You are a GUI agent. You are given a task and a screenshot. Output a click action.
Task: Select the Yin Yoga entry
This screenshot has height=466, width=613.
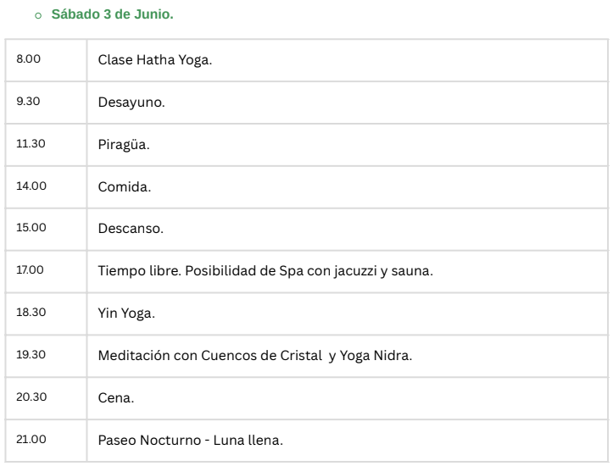[126, 313]
